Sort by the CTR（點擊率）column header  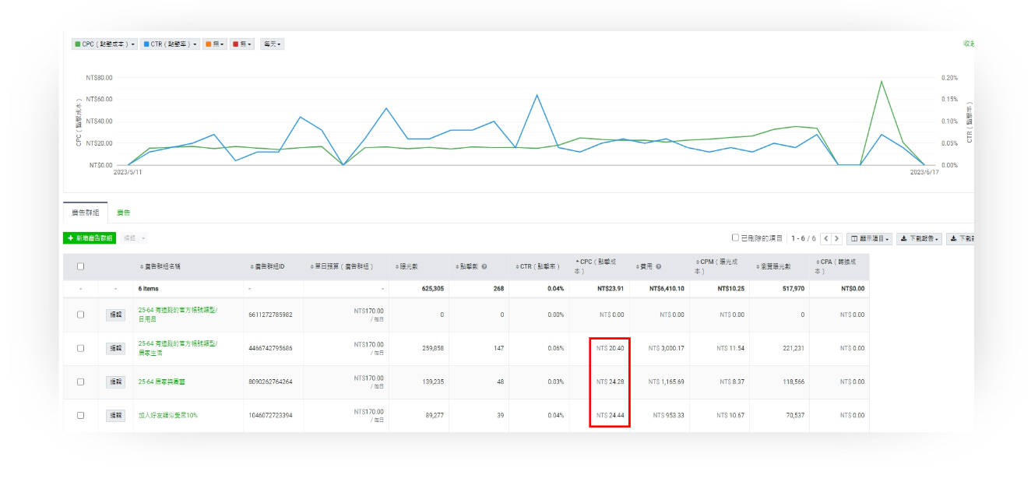coord(537,266)
